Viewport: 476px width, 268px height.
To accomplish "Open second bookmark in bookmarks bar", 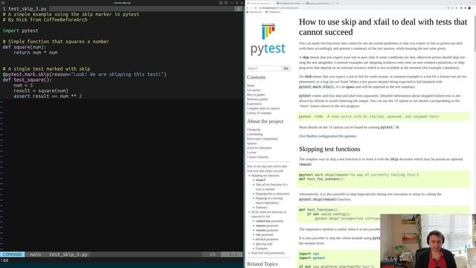I will pos(274,12).
